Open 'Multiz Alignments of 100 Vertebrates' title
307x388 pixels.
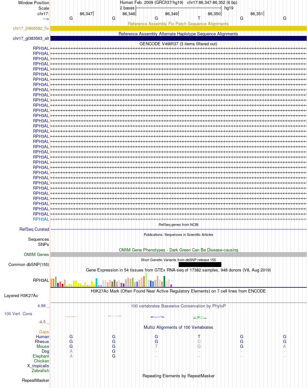(x=178, y=327)
